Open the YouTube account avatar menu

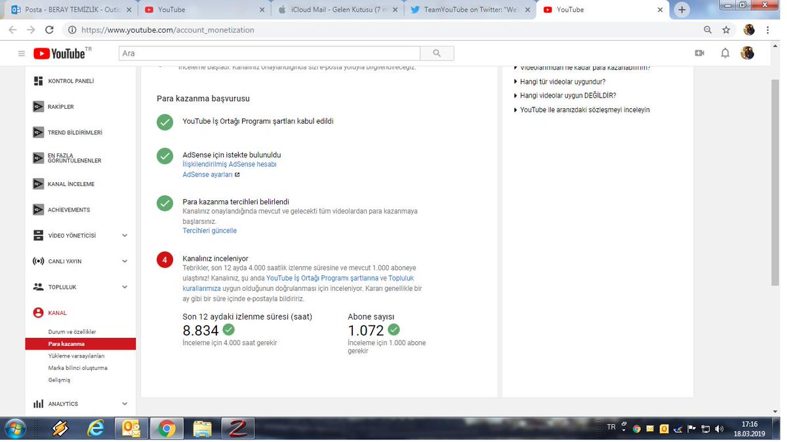[747, 53]
